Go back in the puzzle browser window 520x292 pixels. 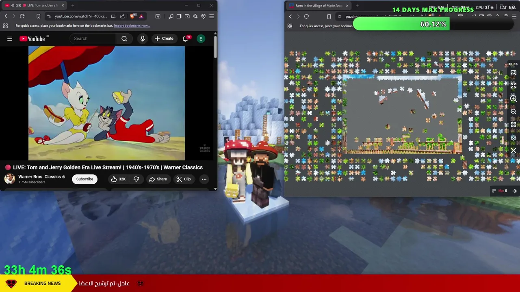[290, 17]
